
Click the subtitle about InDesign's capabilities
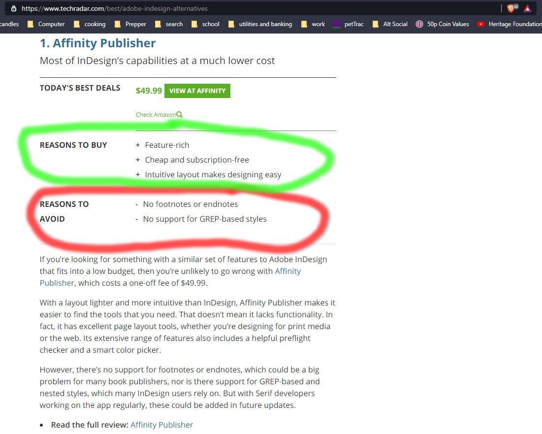pyautogui.click(x=157, y=61)
